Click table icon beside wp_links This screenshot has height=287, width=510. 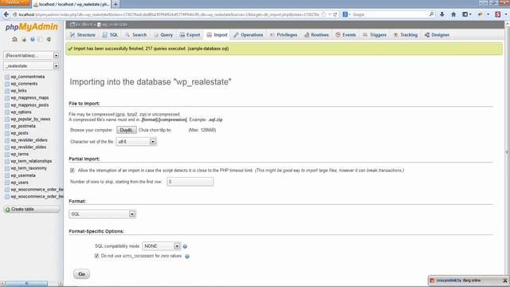pos(7,91)
